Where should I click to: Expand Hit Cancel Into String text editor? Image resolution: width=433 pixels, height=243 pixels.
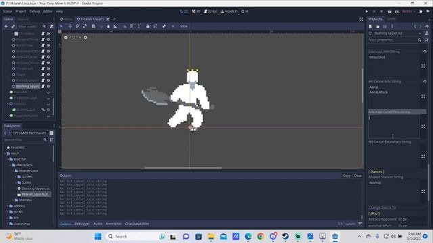click(x=423, y=96)
